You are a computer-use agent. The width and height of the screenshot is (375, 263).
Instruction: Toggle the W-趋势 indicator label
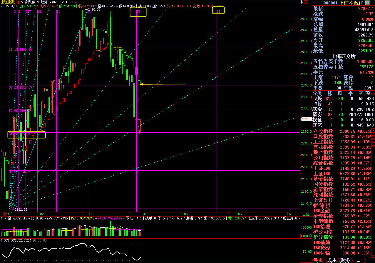click(43, 2)
